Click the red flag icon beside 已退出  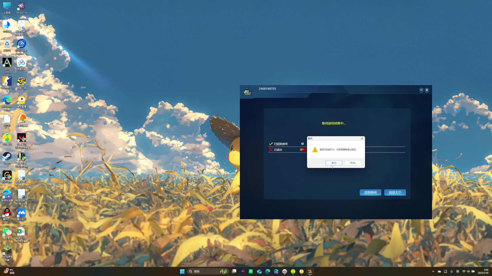pyautogui.click(x=302, y=149)
